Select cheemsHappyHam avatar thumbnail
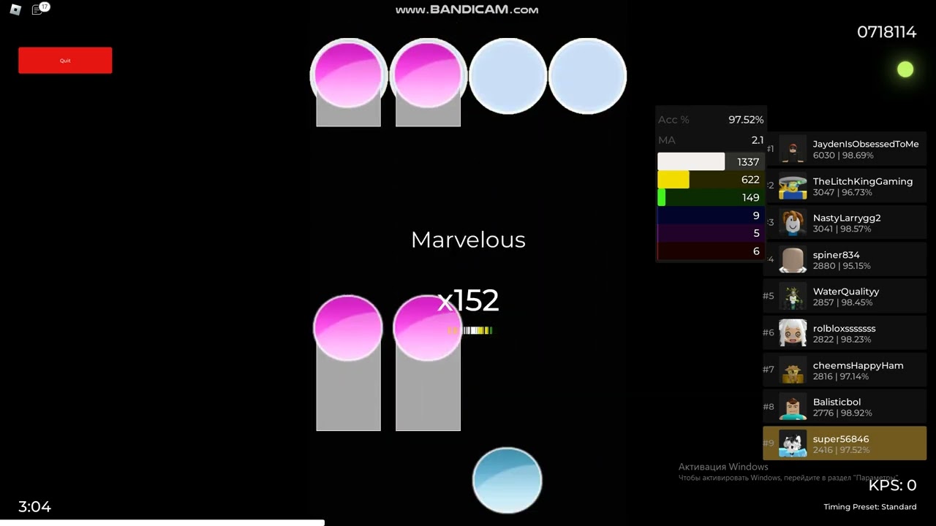 793,370
